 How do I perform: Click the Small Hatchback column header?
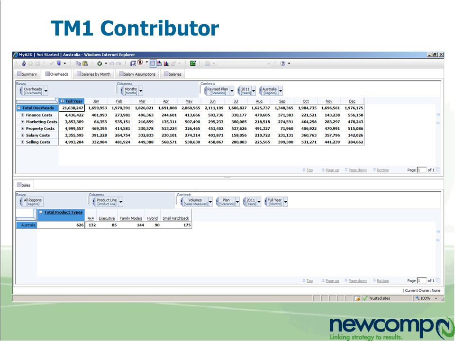click(x=175, y=218)
